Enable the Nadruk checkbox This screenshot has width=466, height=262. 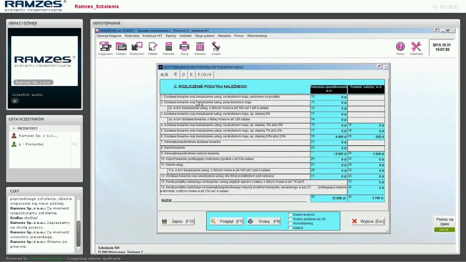tap(290, 228)
